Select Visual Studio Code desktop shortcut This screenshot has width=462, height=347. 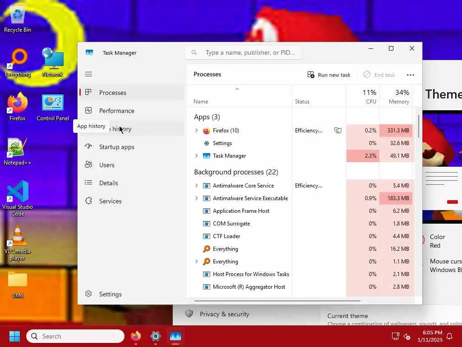point(18,198)
